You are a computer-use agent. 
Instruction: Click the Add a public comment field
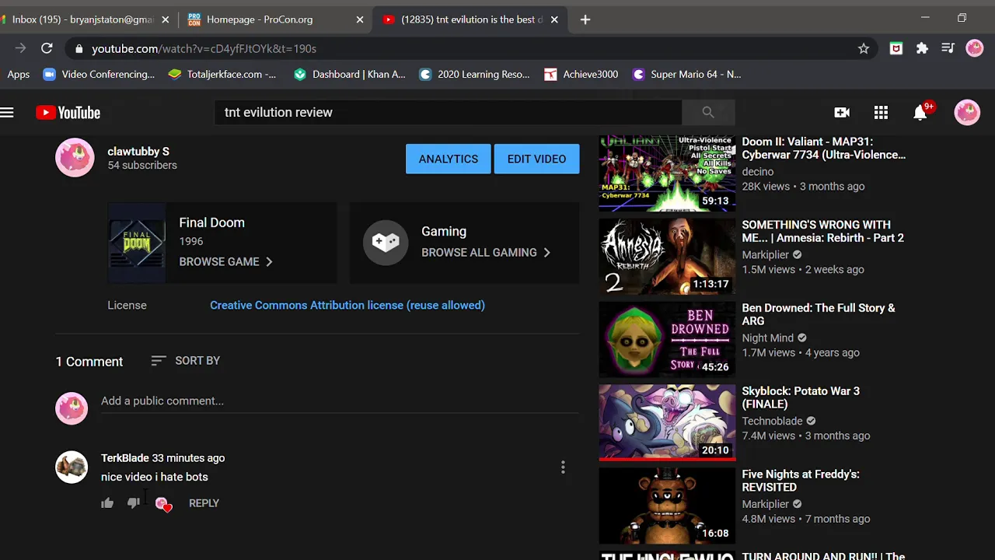340,401
